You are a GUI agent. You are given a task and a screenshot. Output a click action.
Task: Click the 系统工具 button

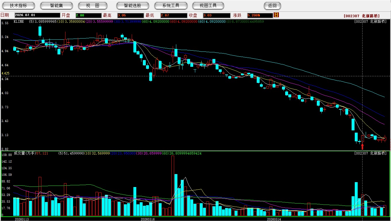[171, 6]
